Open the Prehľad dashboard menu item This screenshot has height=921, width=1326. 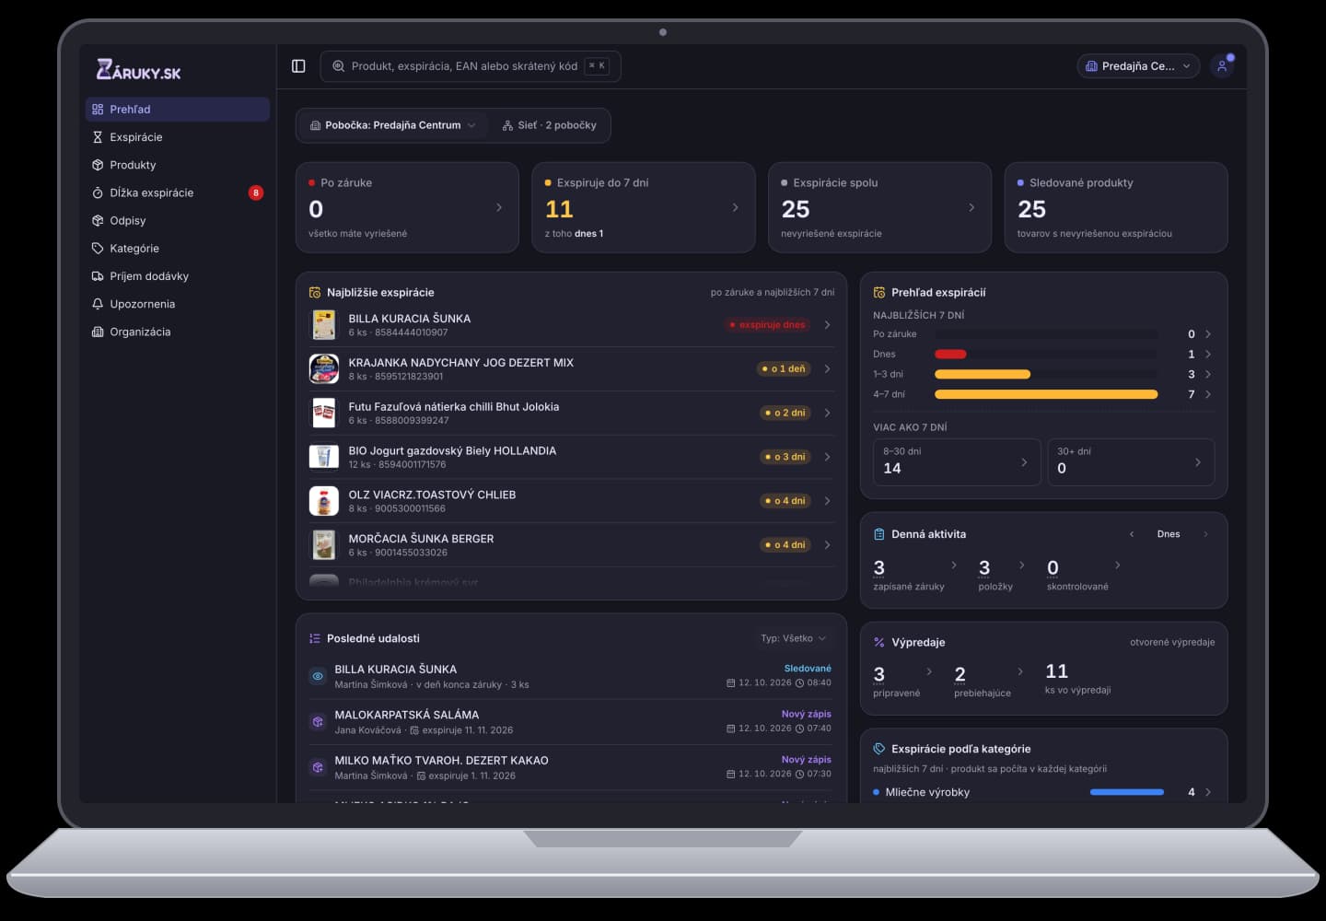pyautogui.click(x=178, y=109)
